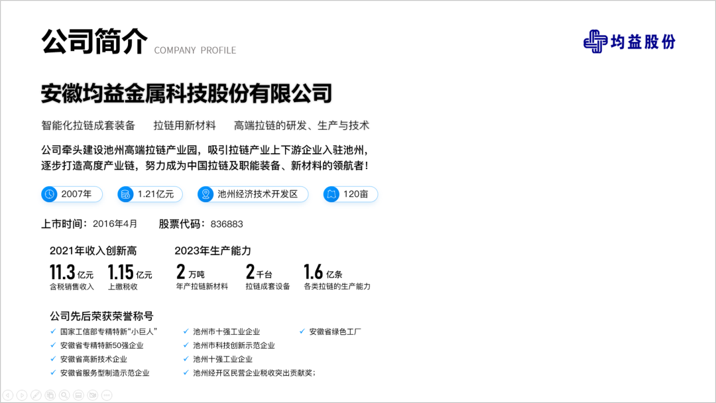The height and width of the screenshot is (403, 716).
Task: Click the 1.15 亿元 tax figure
Action: click(x=130, y=272)
